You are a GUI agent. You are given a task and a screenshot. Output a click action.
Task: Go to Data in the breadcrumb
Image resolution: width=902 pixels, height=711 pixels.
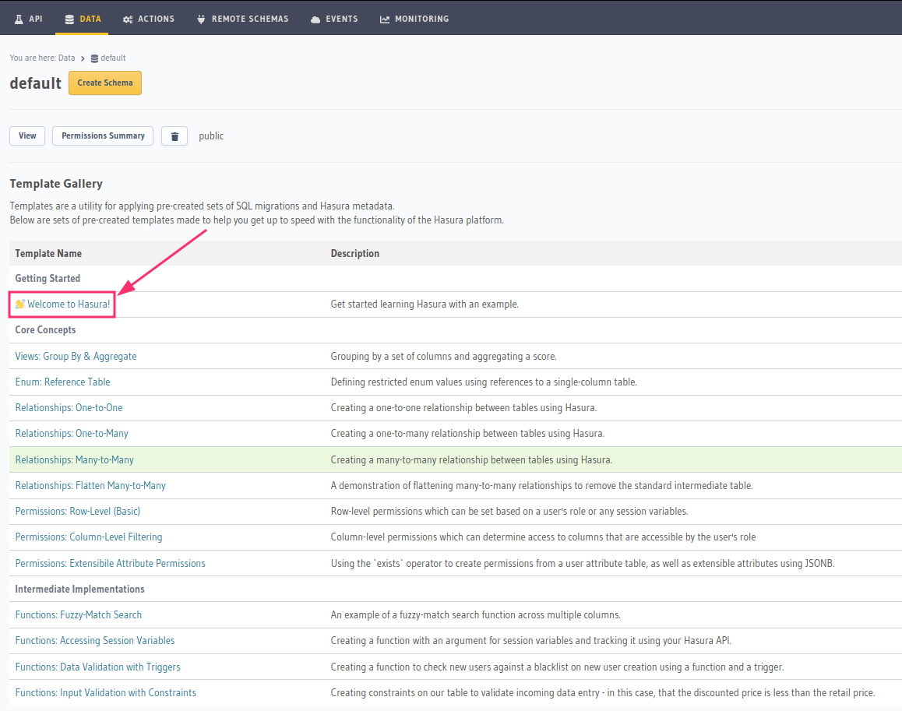(x=66, y=58)
